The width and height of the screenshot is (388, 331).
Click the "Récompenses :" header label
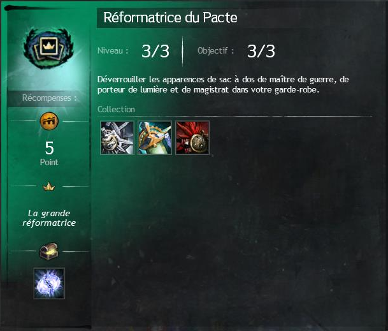49,98
